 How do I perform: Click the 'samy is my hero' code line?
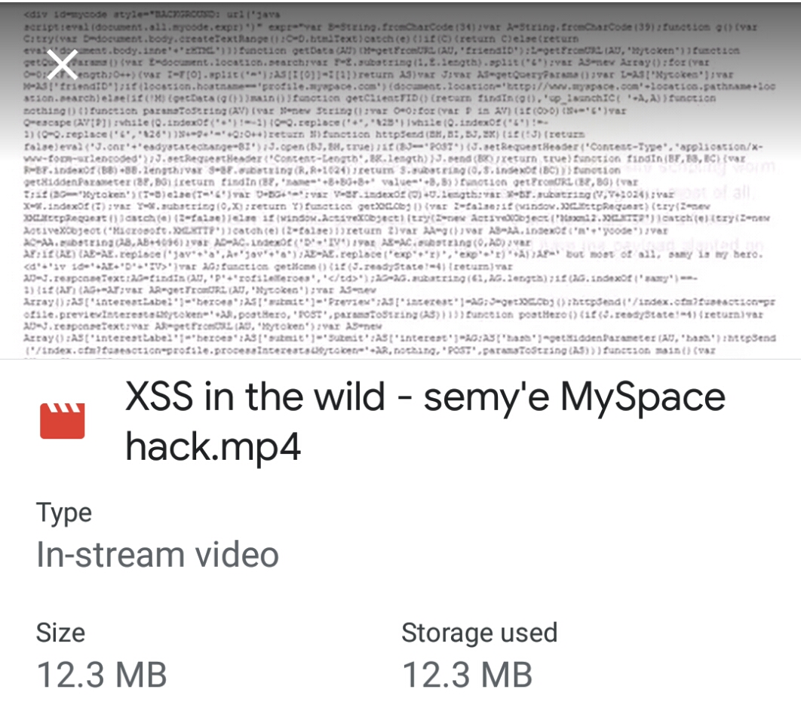pyautogui.click(x=394, y=254)
